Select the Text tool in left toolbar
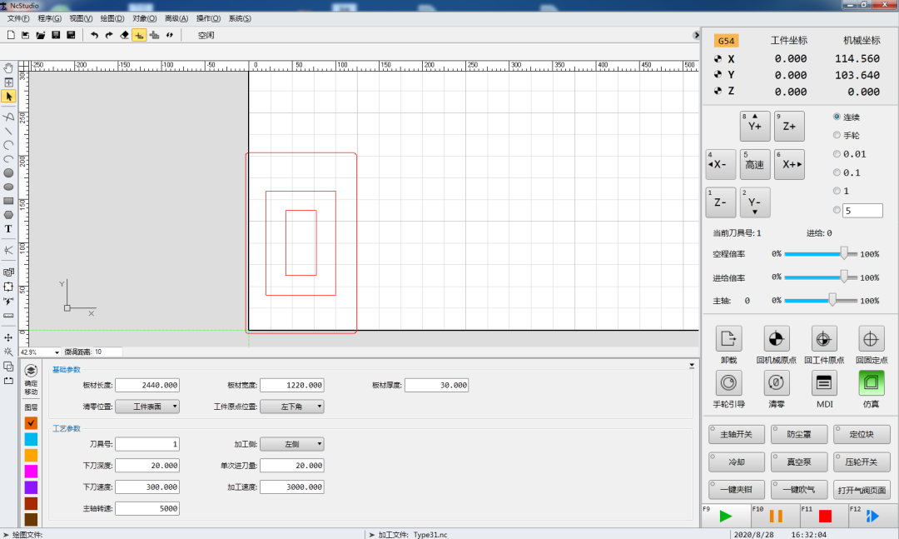Image resolution: width=899 pixels, height=539 pixels. 8,228
